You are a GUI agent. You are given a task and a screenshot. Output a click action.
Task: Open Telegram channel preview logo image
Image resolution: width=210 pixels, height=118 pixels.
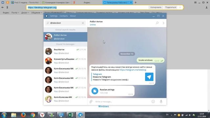[149, 77]
